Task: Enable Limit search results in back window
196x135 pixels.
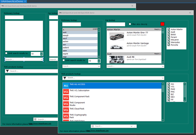Action: (x=6, y=53)
